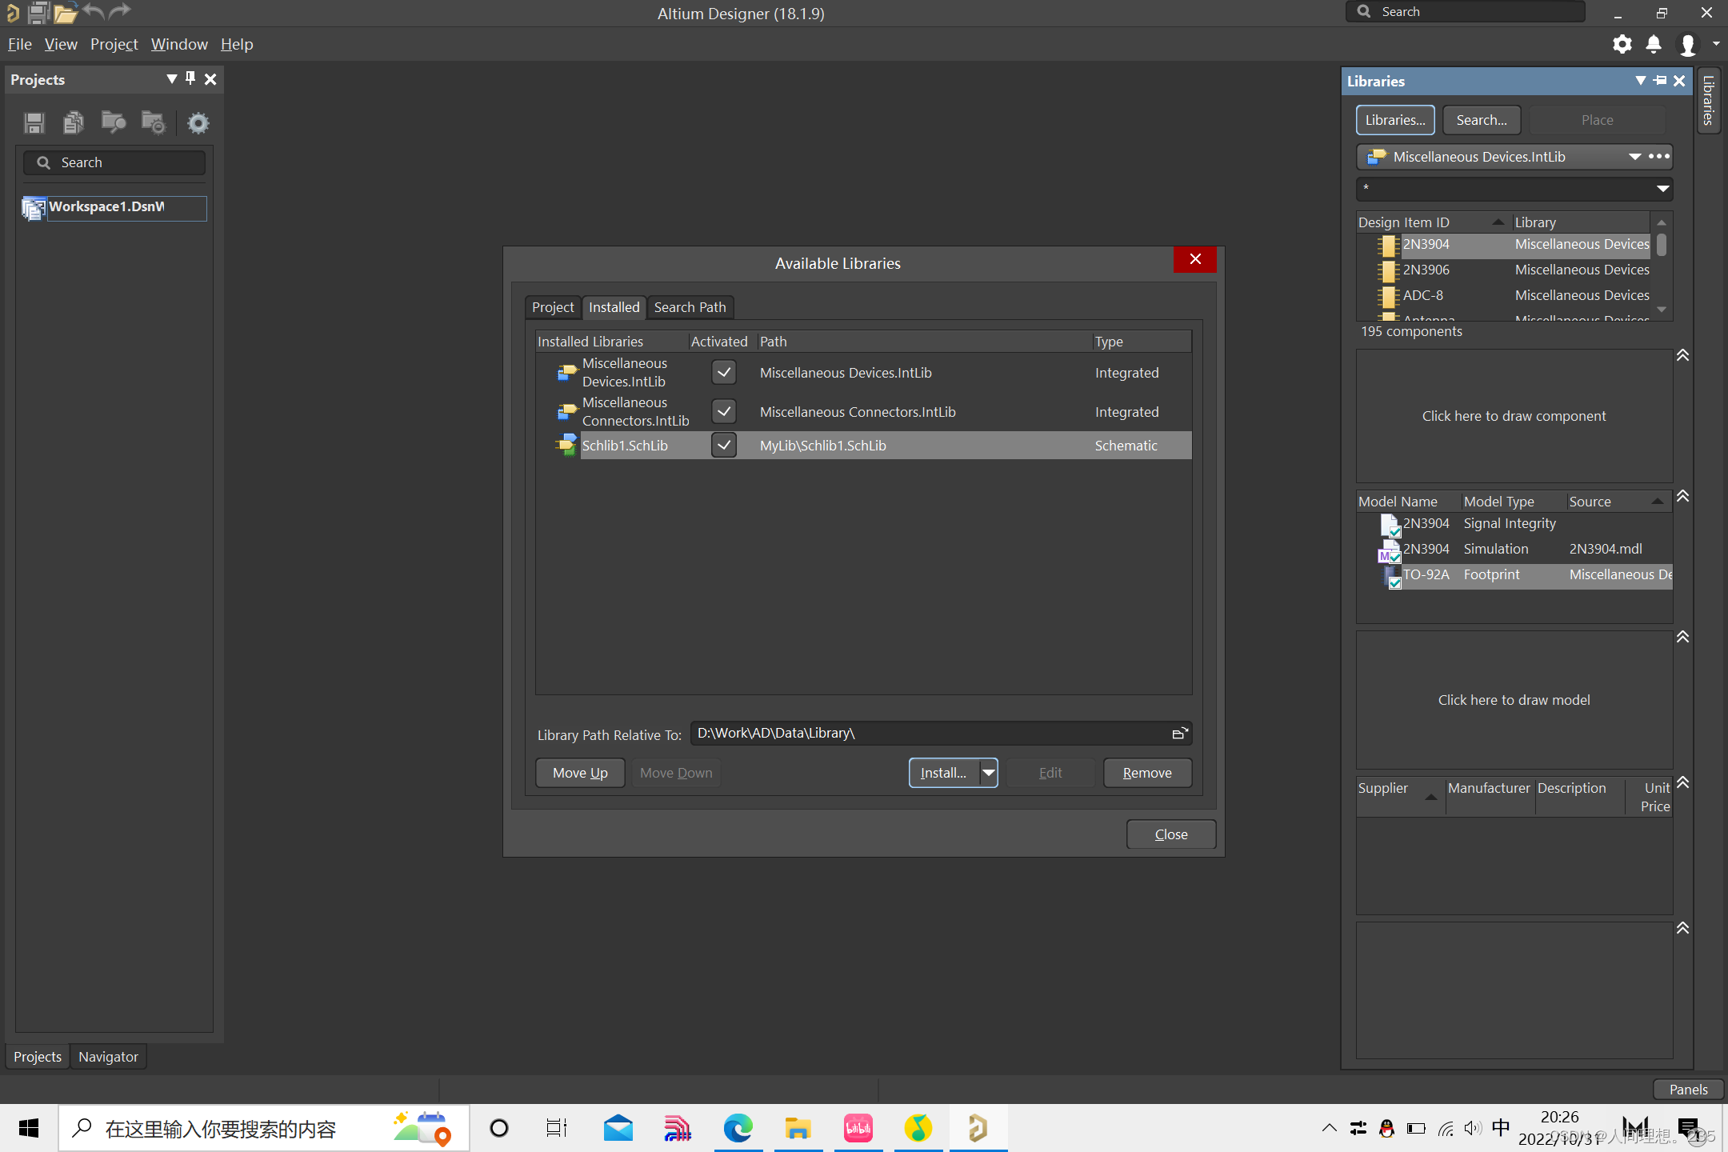Open the notifications bell icon
Viewport: 1728px width, 1152px height.
click(x=1654, y=45)
